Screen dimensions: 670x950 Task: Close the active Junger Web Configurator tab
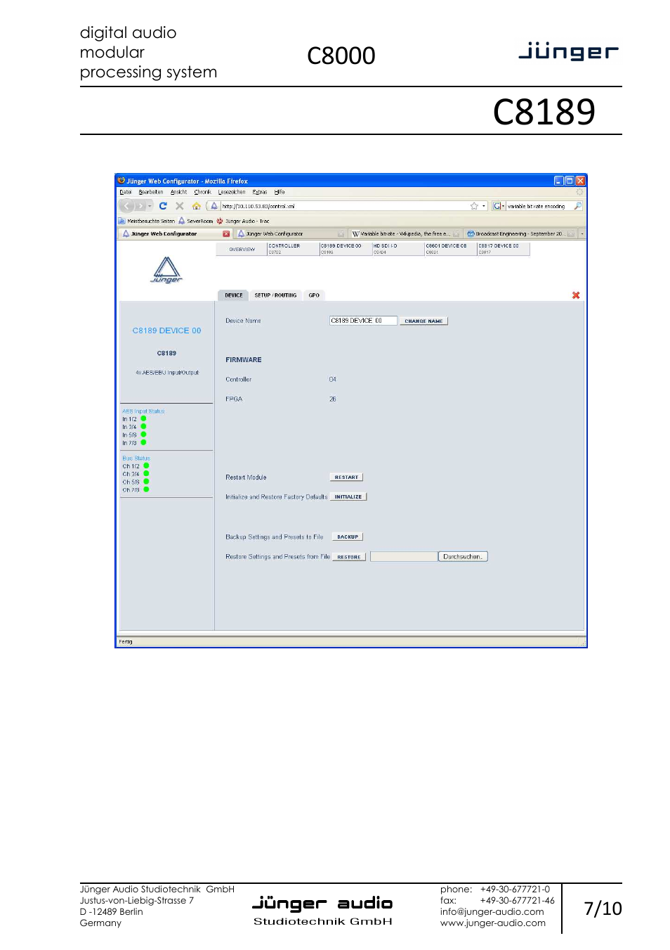click(226, 233)
